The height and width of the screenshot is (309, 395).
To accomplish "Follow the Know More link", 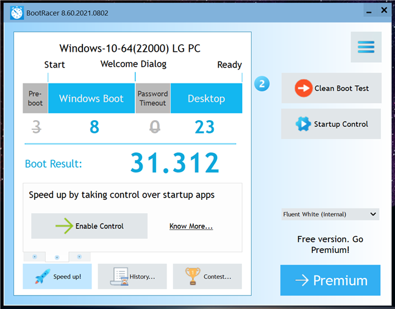I will 191,226.
